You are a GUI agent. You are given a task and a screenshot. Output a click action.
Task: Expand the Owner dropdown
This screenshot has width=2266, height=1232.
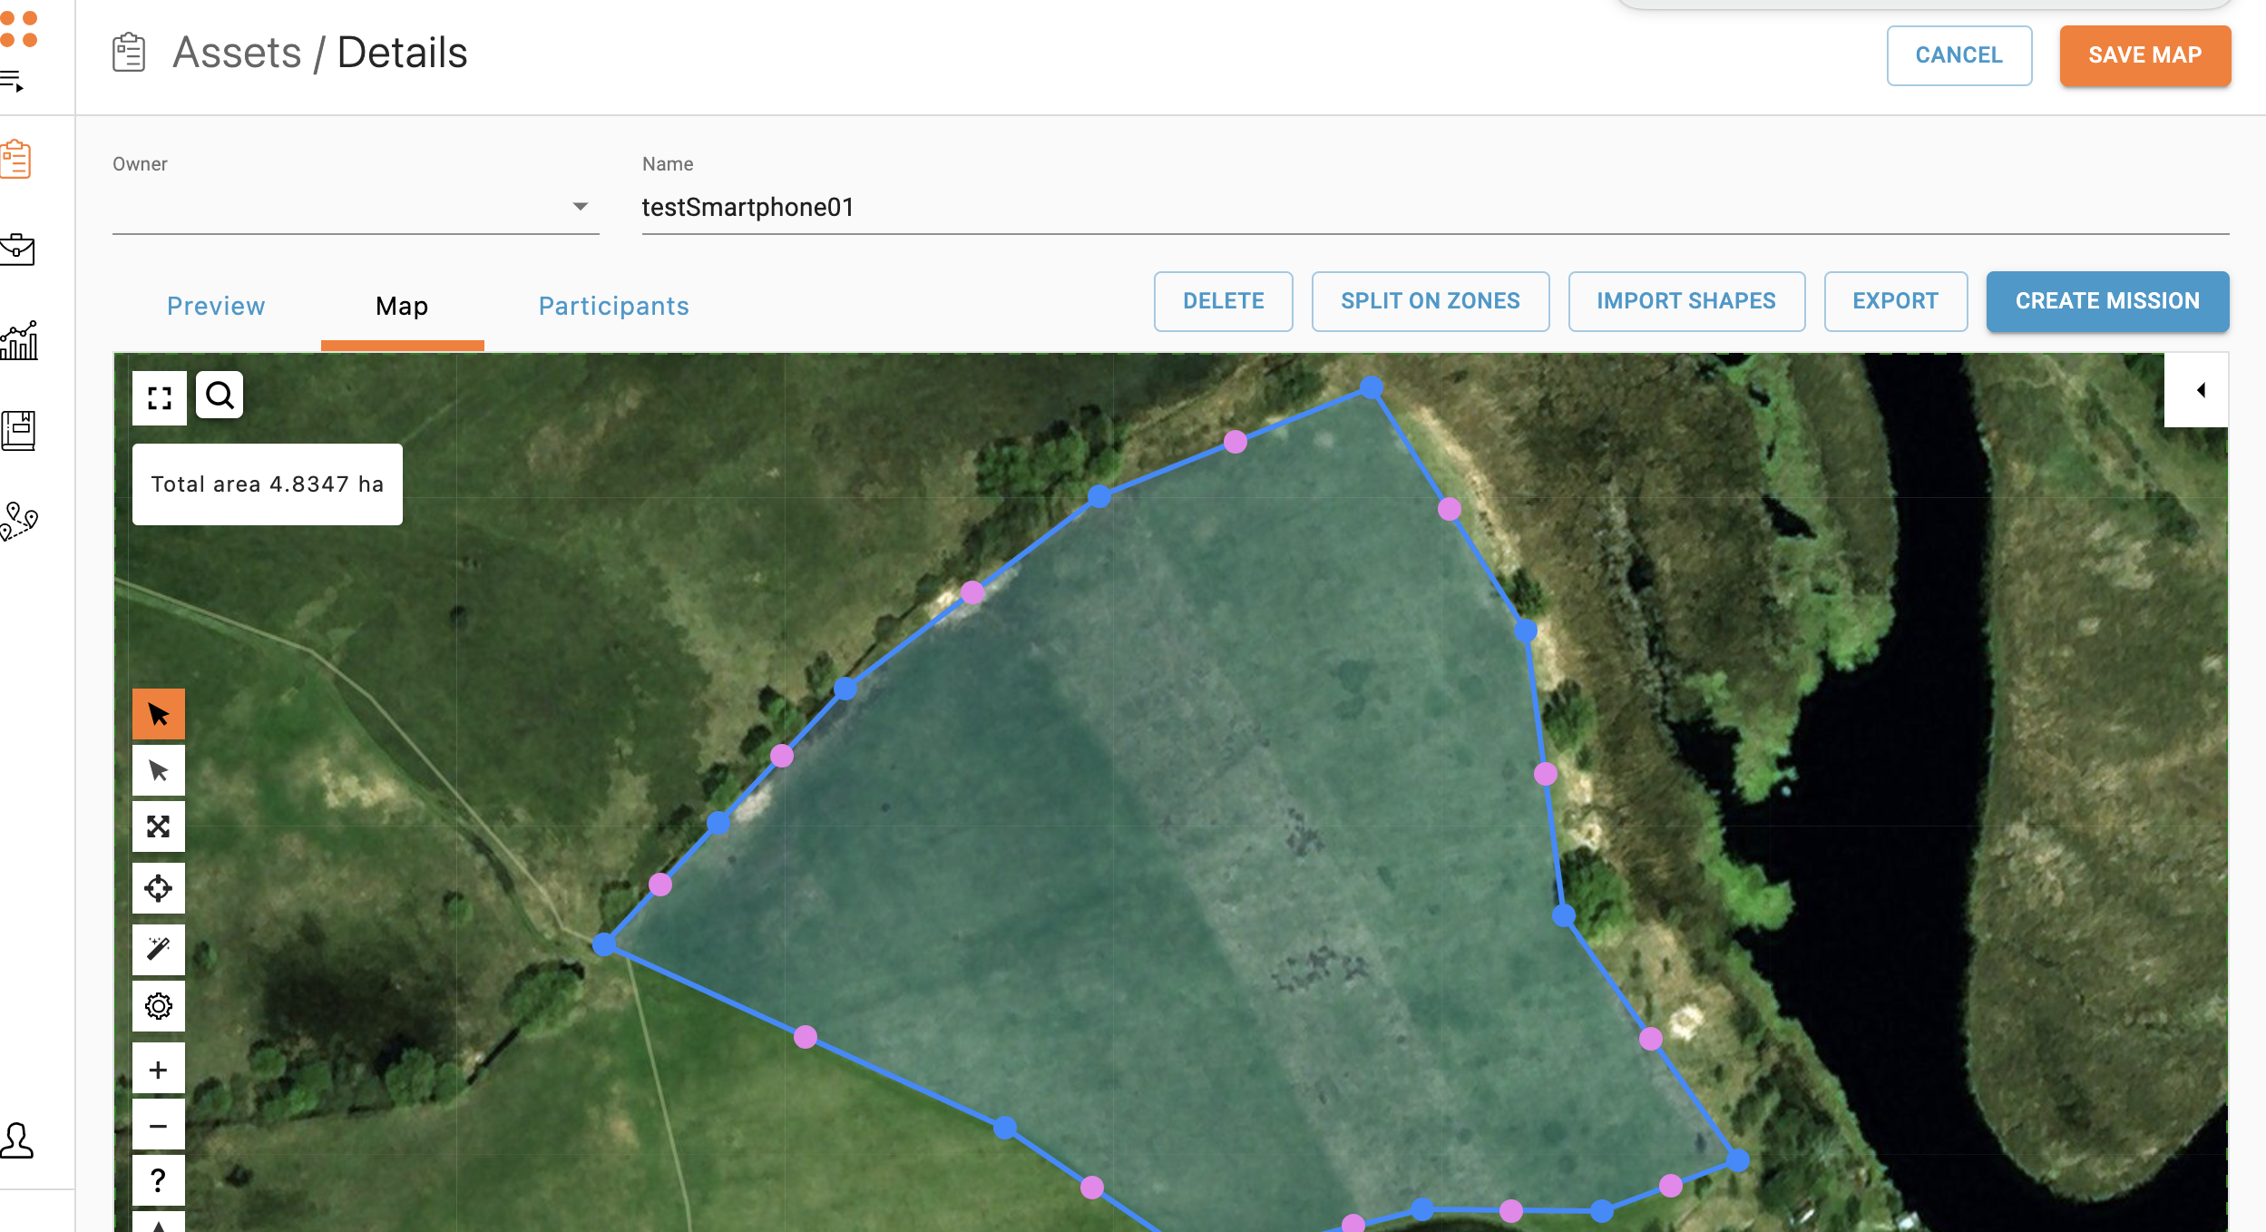tap(580, 207)
